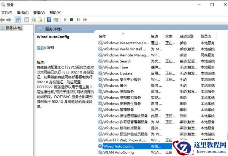The image size is (228, 156).
Task: Click the Forward arrow toolbar icon
Action: 9,20
